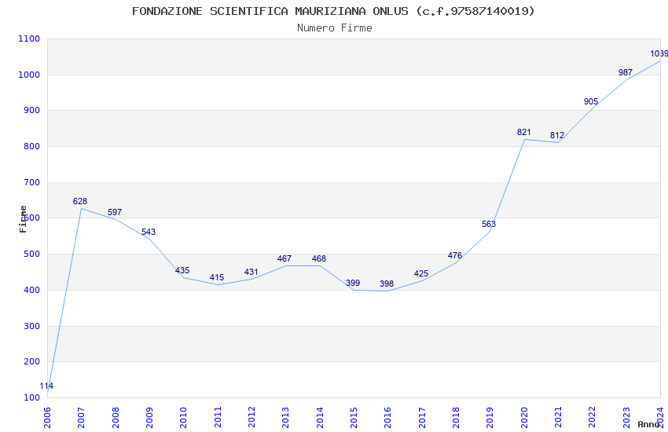
Task: Click the data label 563
Action: click(489, 225)
